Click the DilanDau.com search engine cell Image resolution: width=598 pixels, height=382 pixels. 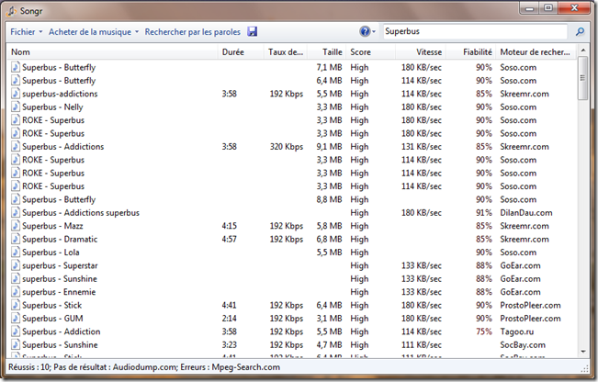coord(526,213)
